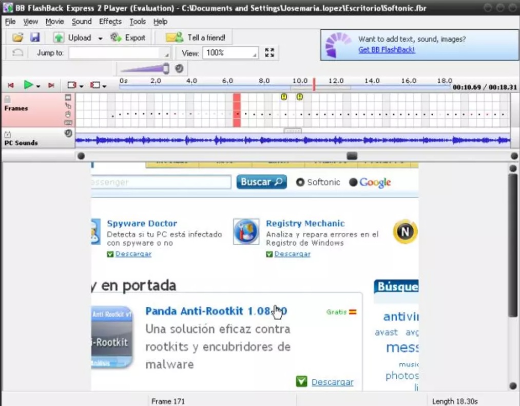Image resolution: width=520 pixels, height=406 pixels.
Task: Click the BB FlashBack purple logo icon
Action: click(337, 45)
